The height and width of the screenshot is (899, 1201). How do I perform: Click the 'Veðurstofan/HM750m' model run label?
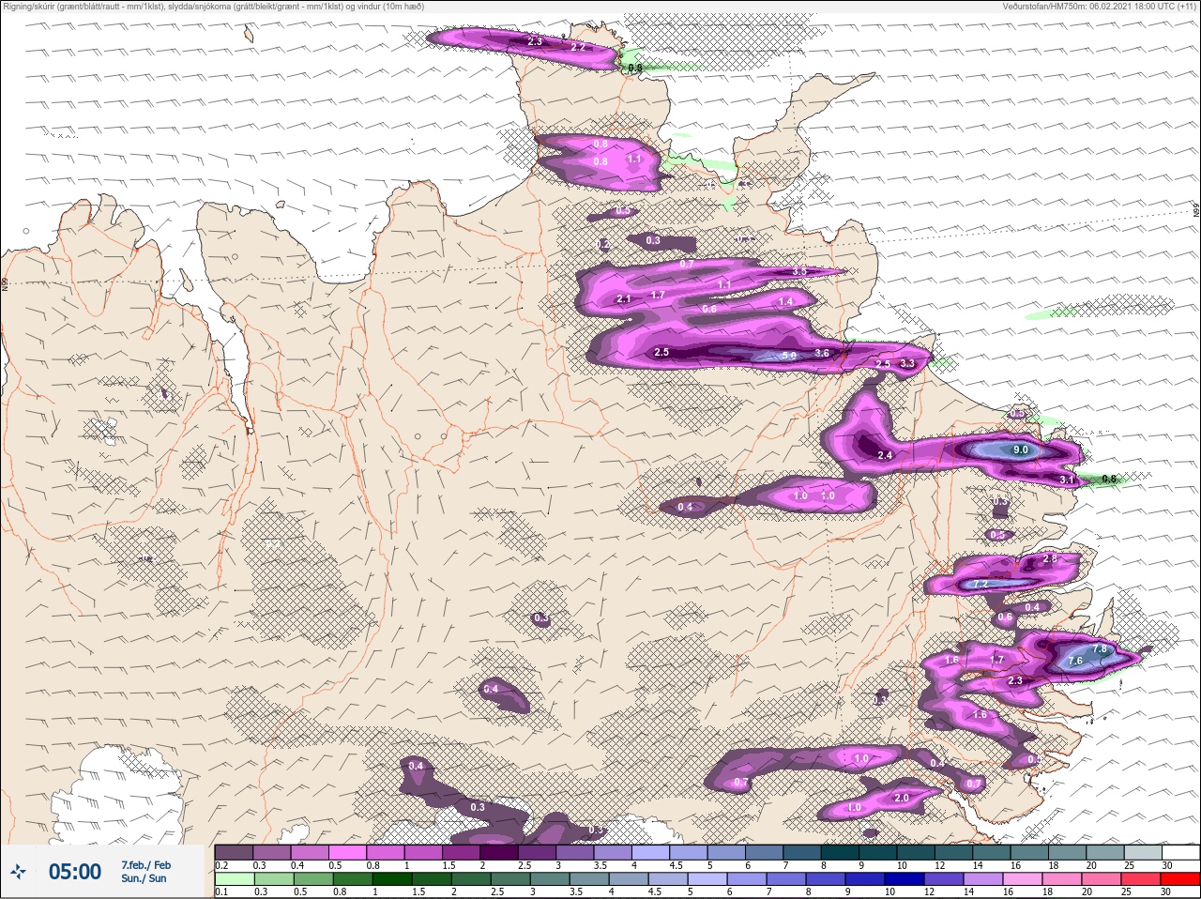click(x=1099, y=6)
